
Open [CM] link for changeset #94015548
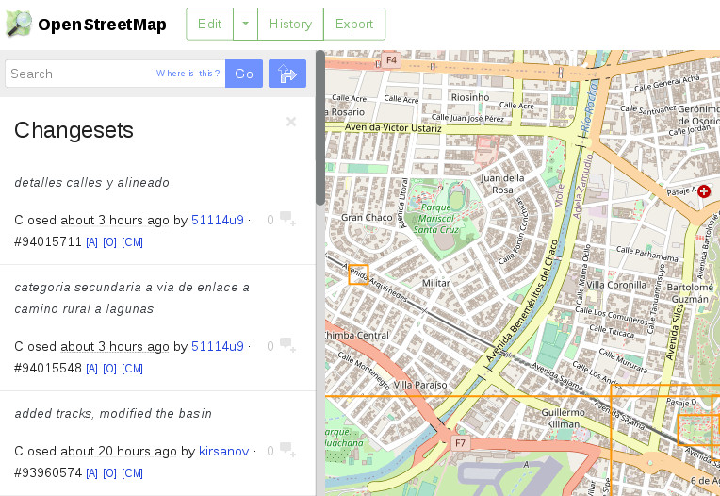tap(132, 369)
